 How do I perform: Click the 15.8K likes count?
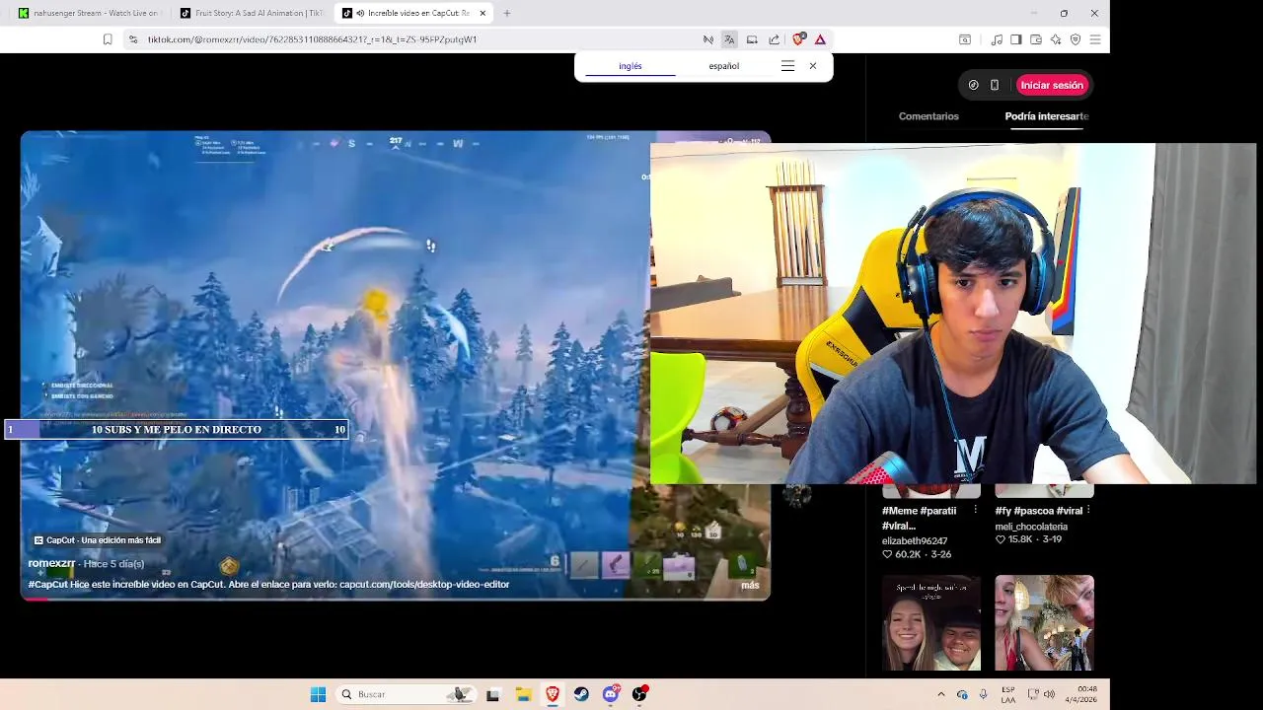point(1014,539)
